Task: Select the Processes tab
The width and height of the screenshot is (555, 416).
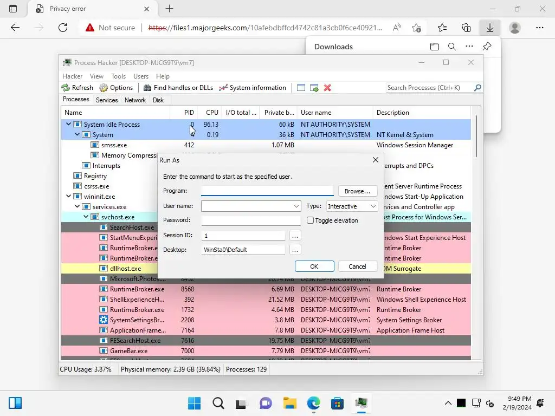Action: [x=76, y=100]
